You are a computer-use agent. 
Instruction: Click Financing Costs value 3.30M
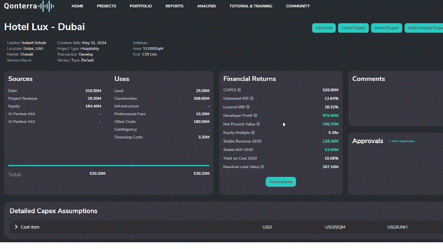(x=204, y=137)
